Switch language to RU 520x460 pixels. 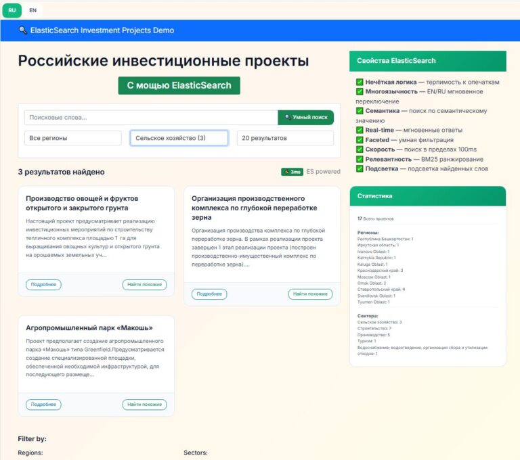point(12,10)
